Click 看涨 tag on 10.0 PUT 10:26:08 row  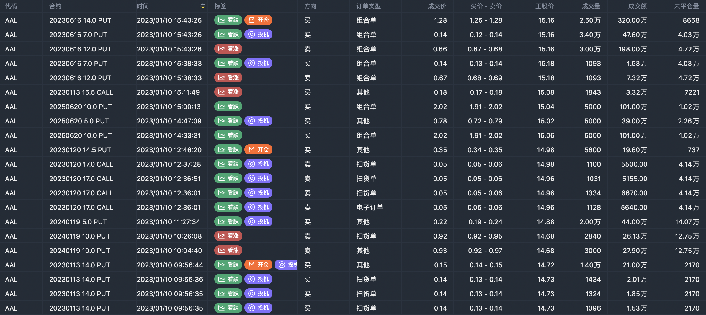pos(228,236)
